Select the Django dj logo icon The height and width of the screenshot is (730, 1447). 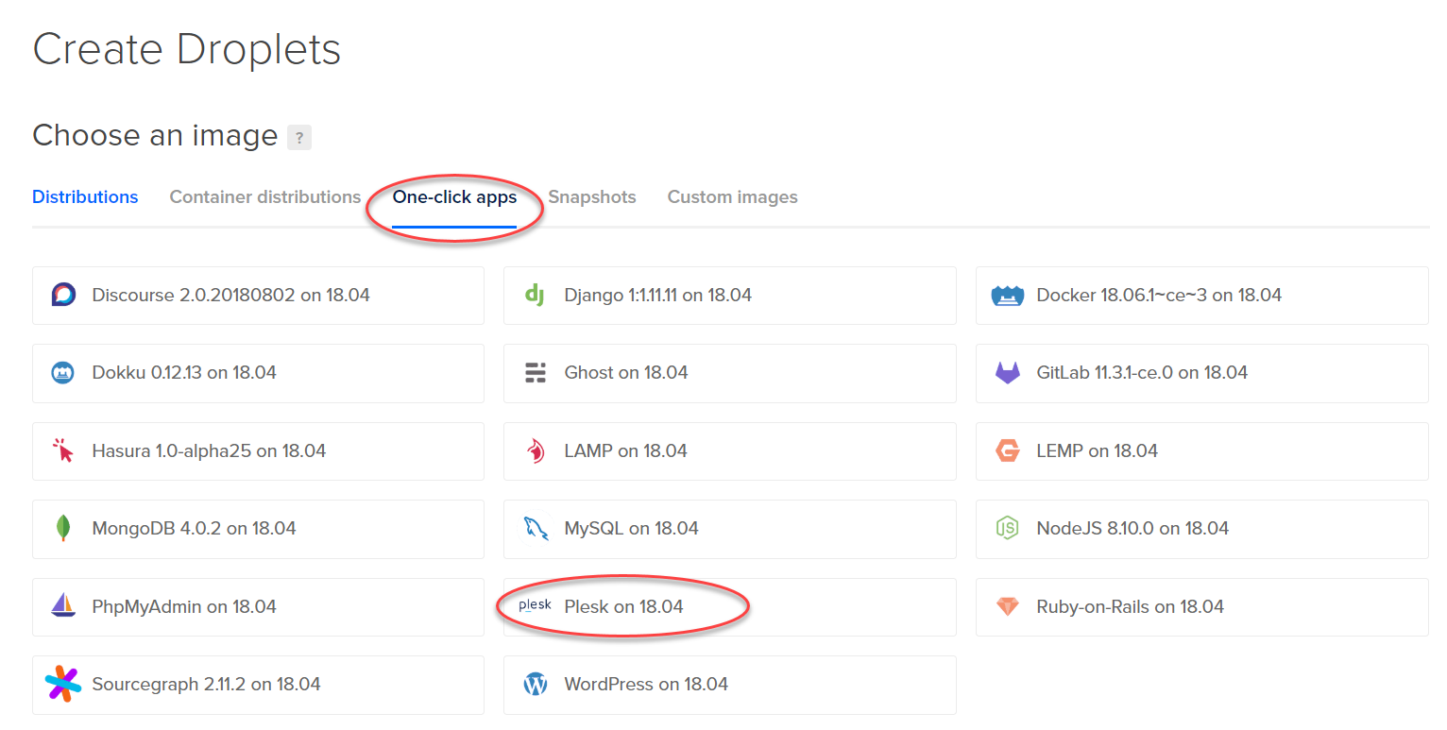(535, 296)
